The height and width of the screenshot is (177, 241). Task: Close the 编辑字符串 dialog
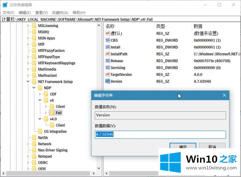(x=224, y=95)
